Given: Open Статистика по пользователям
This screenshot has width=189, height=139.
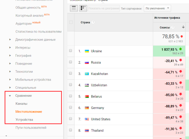Looking at the screenshot, I should tap(38, 31).
